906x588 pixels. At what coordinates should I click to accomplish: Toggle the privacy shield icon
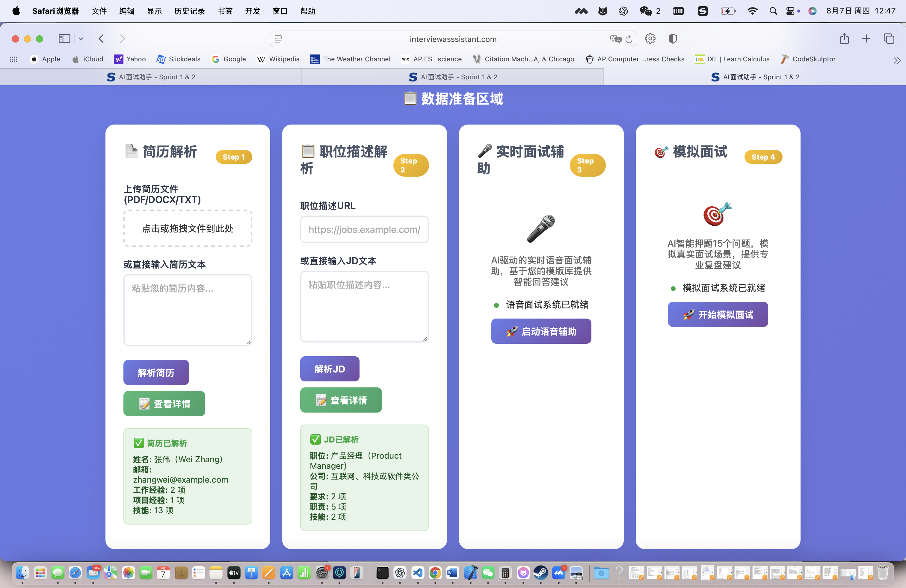[673, 39]
